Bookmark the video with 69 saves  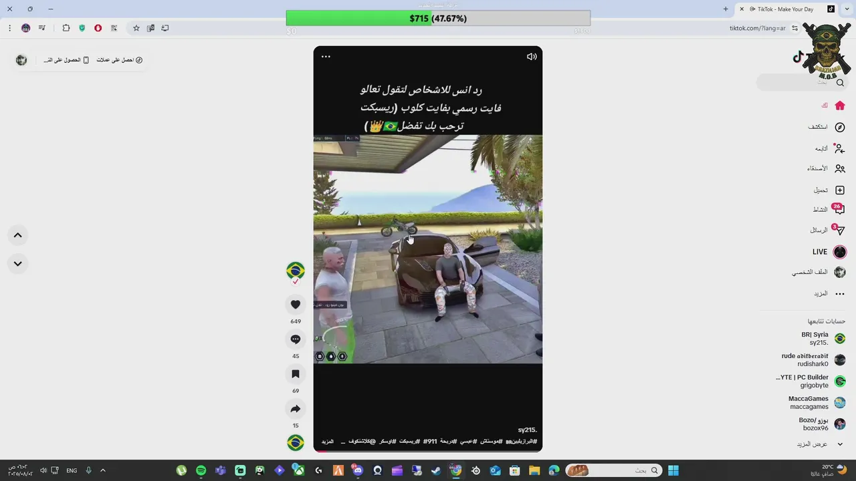tap(296, 374)
